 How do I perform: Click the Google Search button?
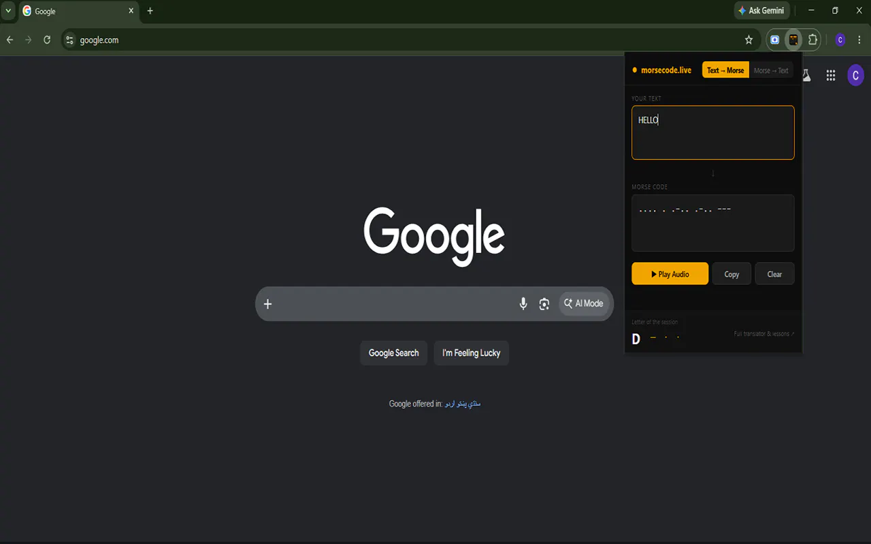(394, 353)
